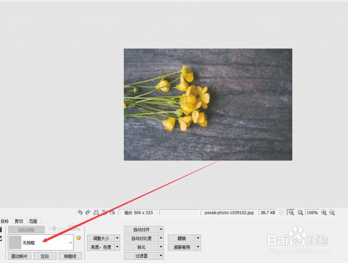This screenshot has width=348, height=263.
Task: Switch to the 剪切 tab
Action: coord(19,221)
